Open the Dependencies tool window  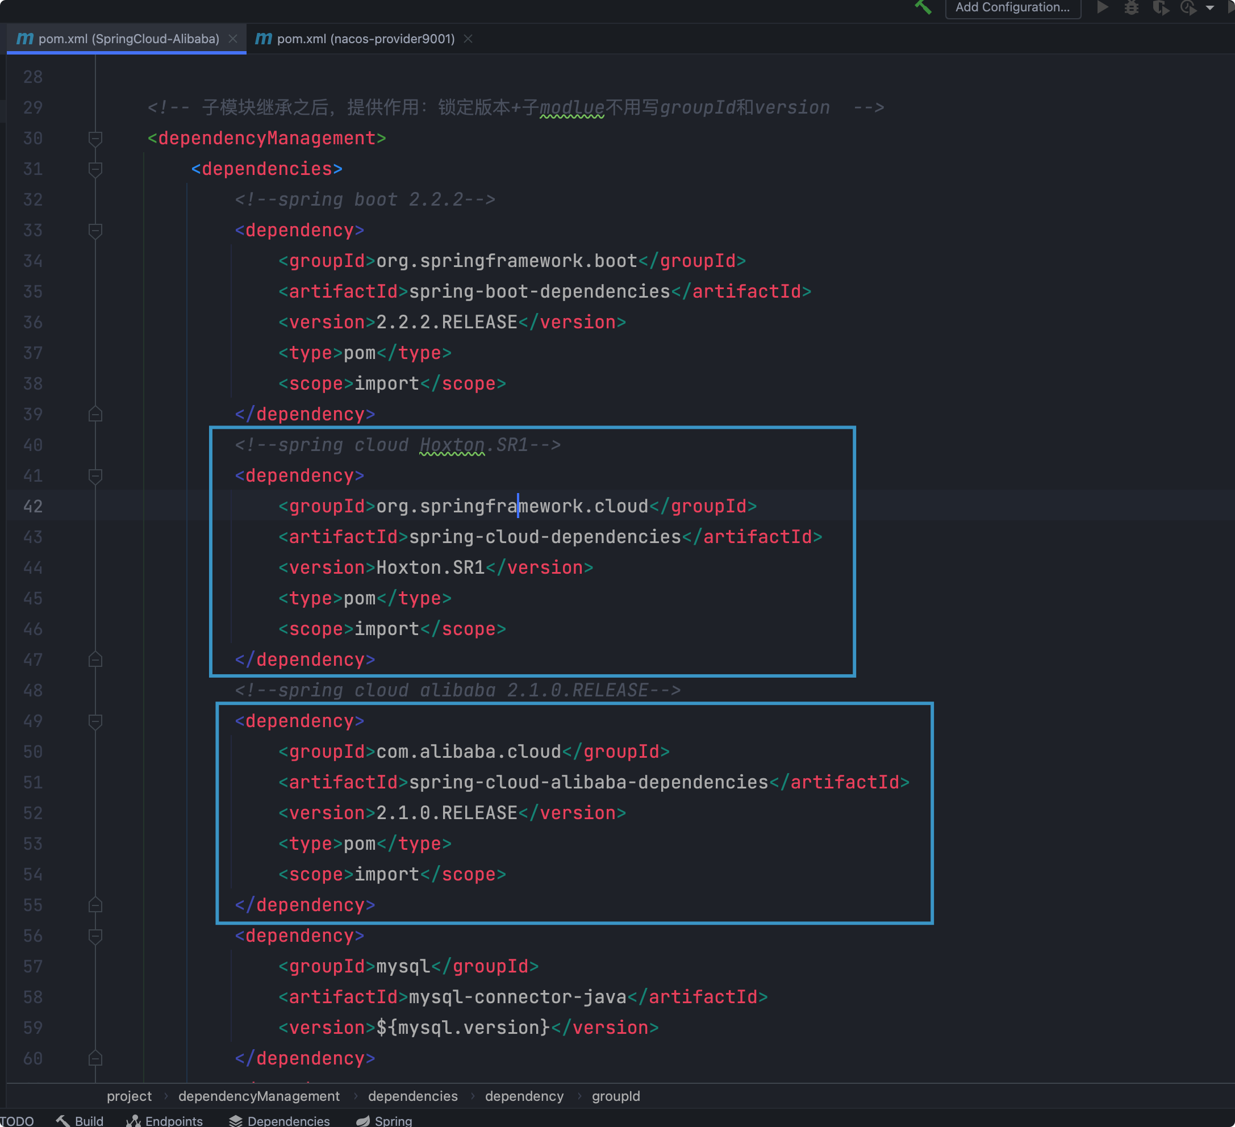279,1120
